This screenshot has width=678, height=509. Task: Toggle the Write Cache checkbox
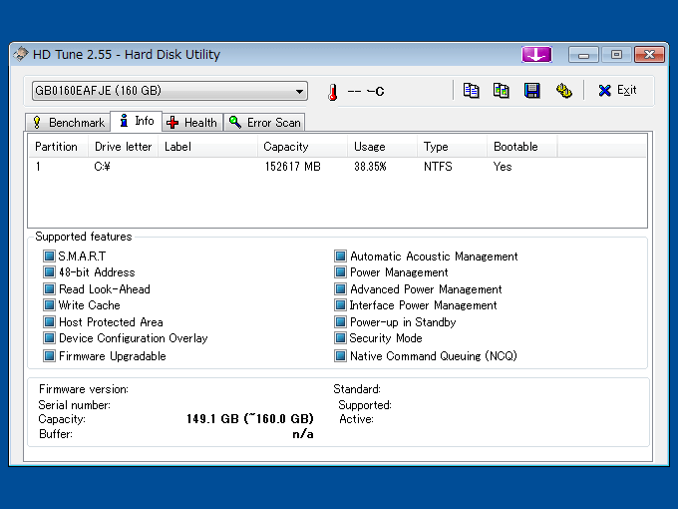[49, 305]
